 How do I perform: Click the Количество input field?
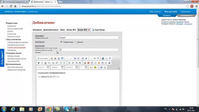[x=89, y=50]
